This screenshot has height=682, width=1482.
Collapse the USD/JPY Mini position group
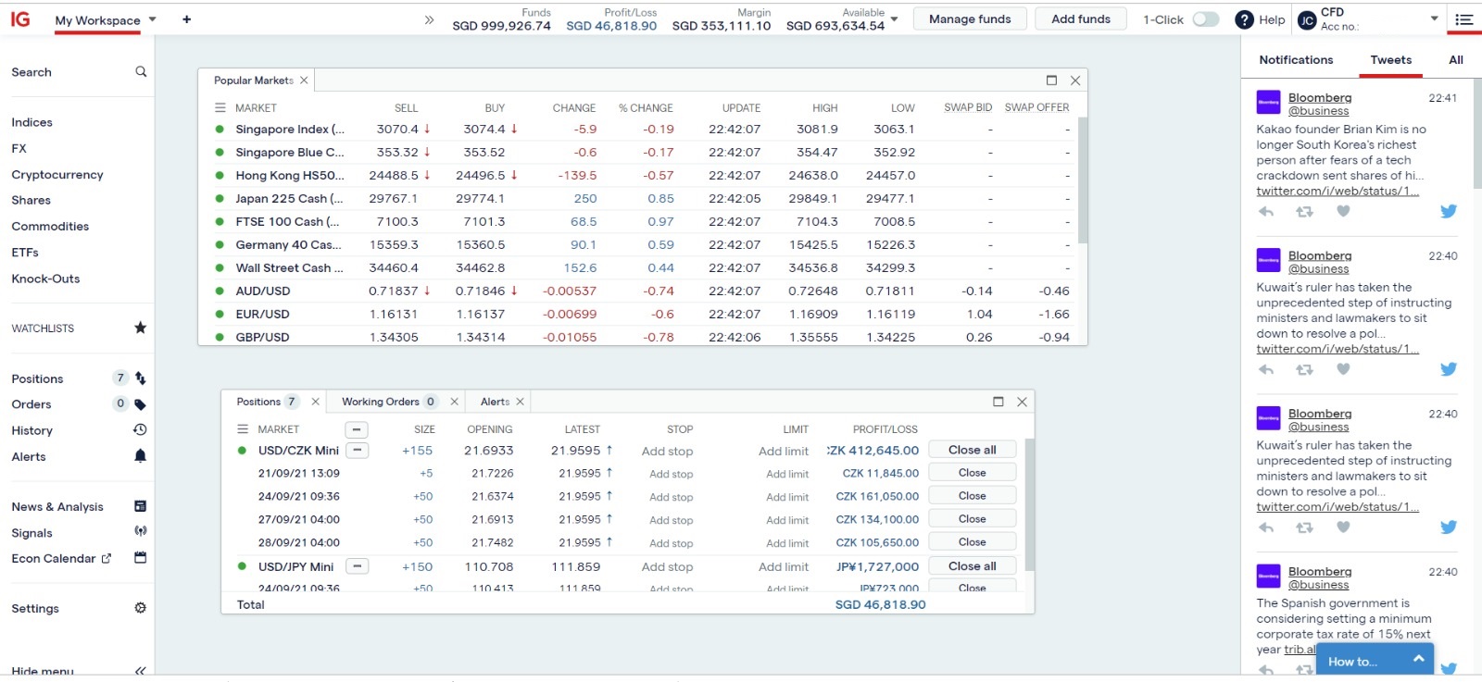358,566
